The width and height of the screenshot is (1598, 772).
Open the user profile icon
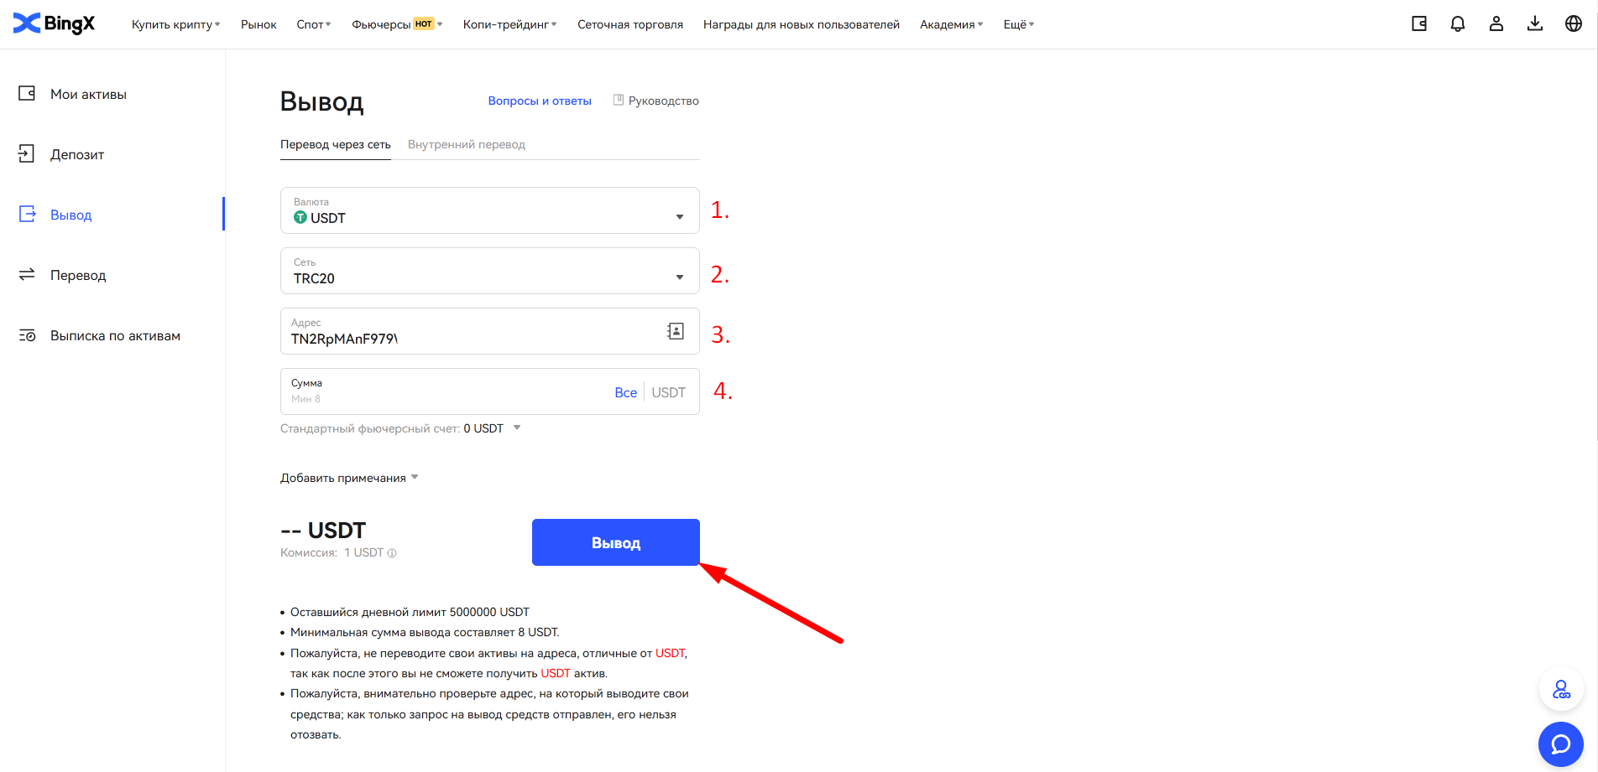click(1496, 23)
